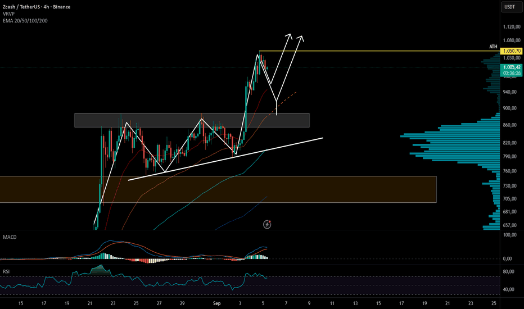Select the left projected arrow tip
The image size is (524, 309).
pyautogui.click(x=289, y=36)
